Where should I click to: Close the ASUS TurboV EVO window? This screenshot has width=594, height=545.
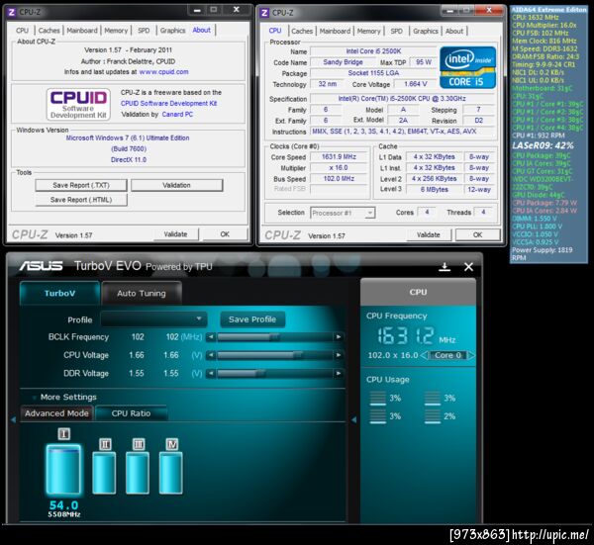468,267
